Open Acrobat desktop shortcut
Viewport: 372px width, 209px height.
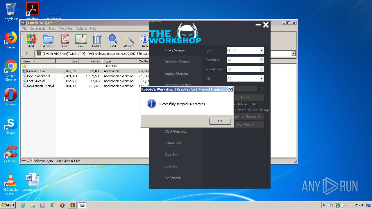pyautogui.click(x=32, y=11)
